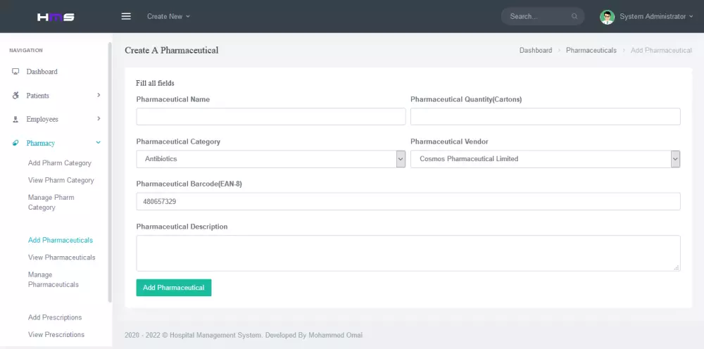The height and width of the screenshot is (349, 704).
Task: Expand the Employees sidebar submenu
Action: click(x=99, y=119)
